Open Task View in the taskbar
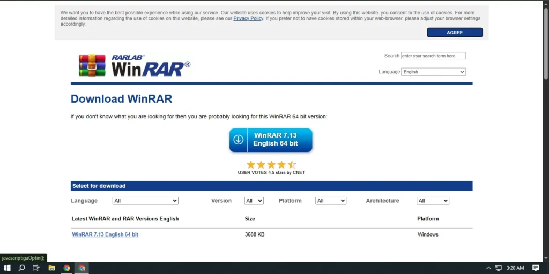549x274 pixels. click(36, 268)
